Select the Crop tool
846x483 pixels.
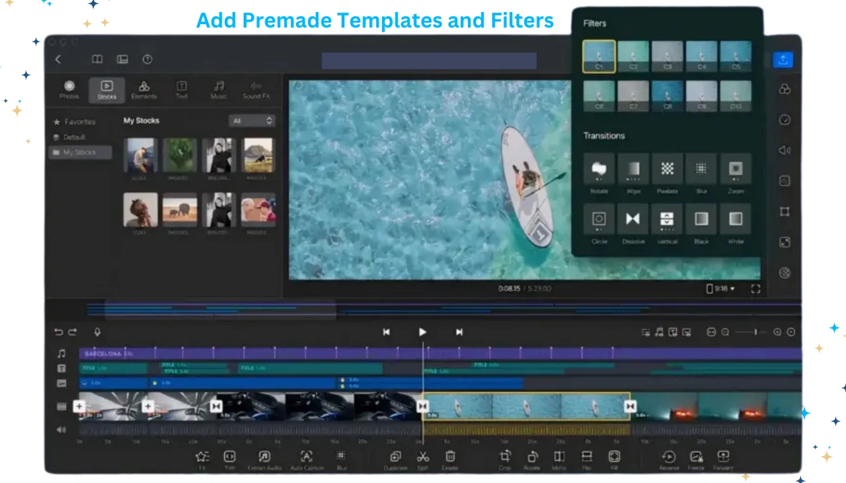[x=504, y=457]
